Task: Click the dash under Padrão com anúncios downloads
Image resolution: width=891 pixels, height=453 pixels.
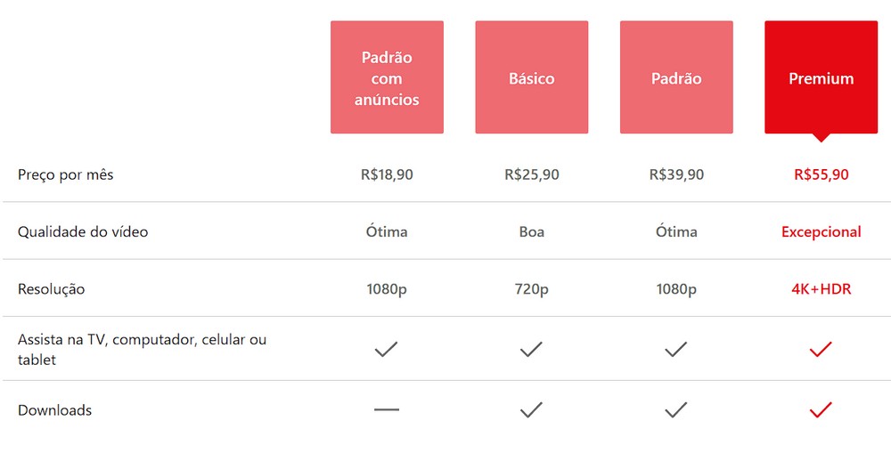Action: (387, 410)
